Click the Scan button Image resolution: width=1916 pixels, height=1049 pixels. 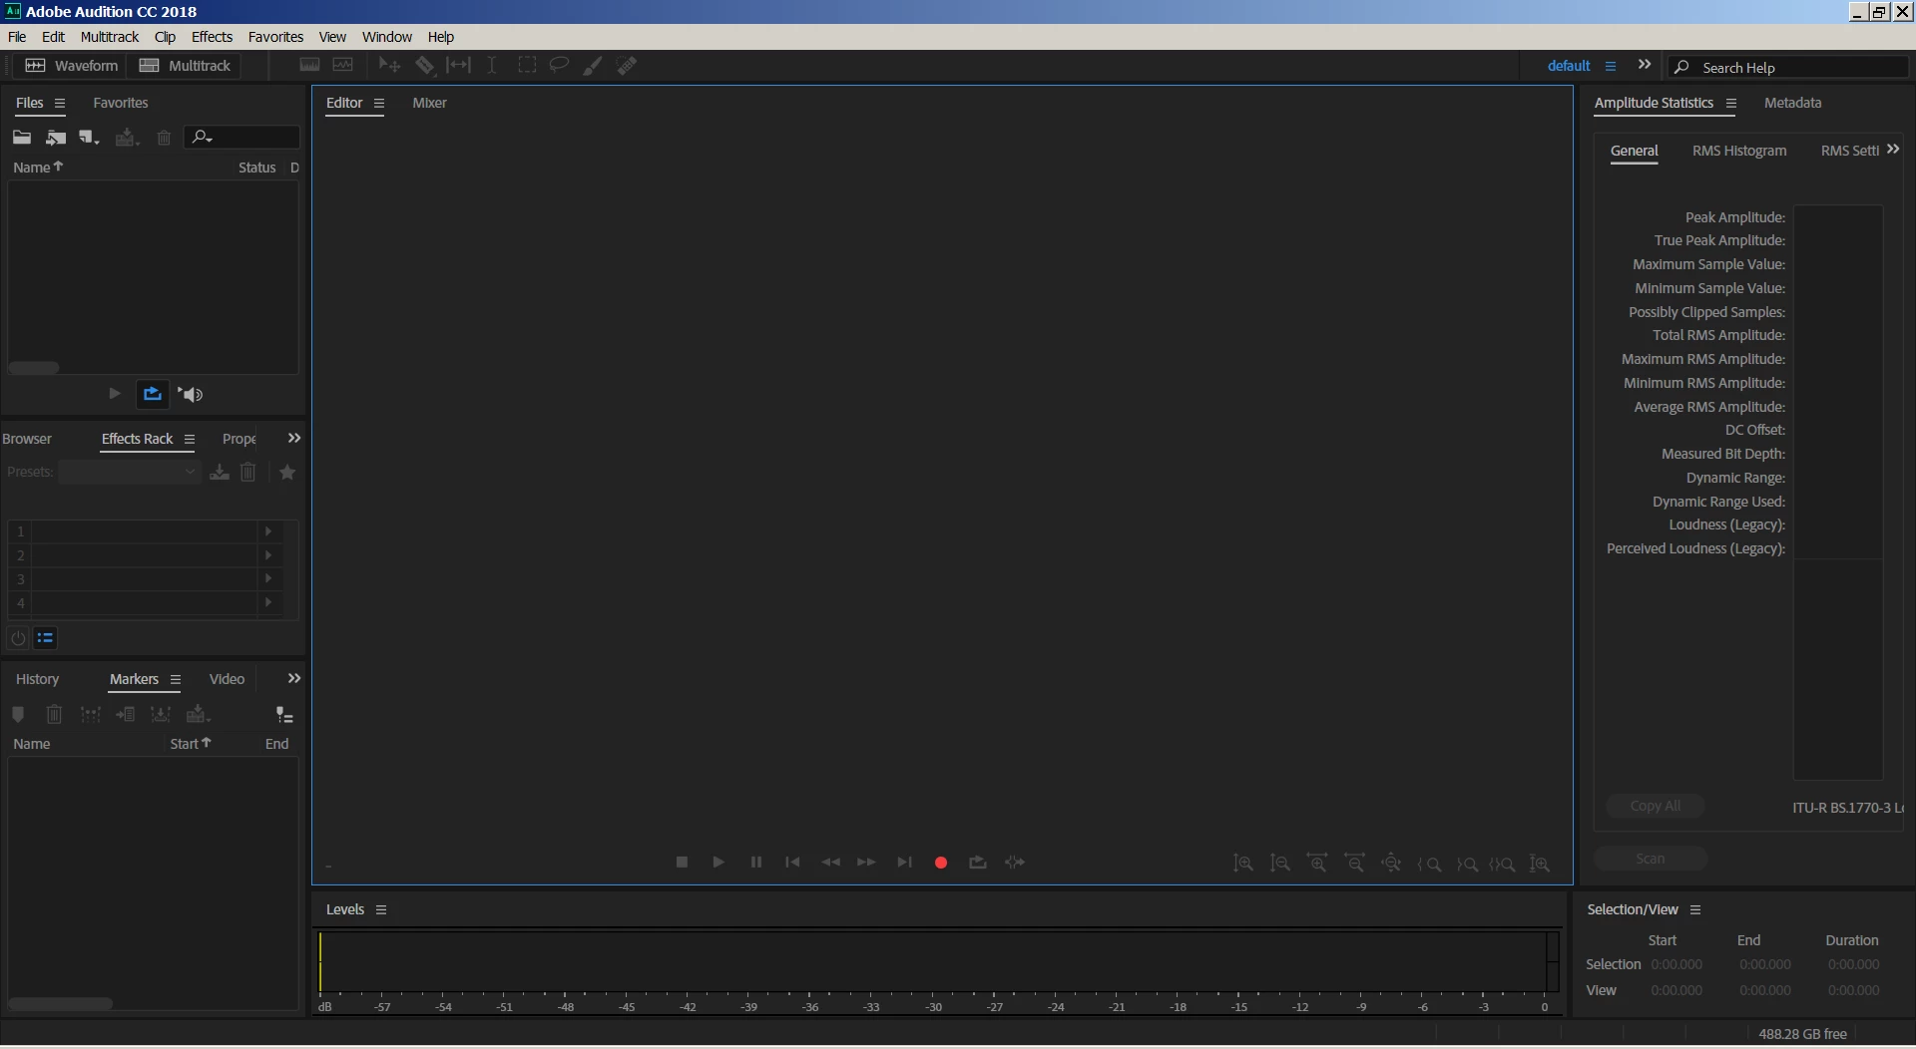[1651, 859]
